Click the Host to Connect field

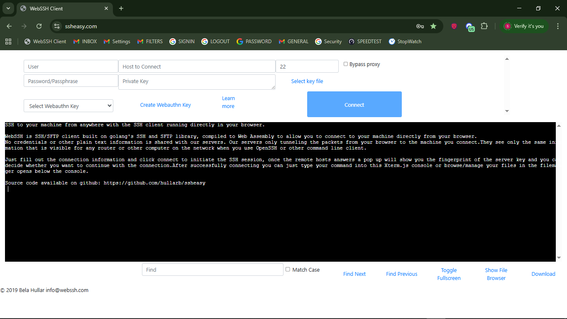coord(197,66)
